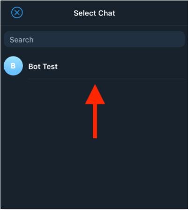Choose Bot Test as the target chat

click(x=94, y=66)
